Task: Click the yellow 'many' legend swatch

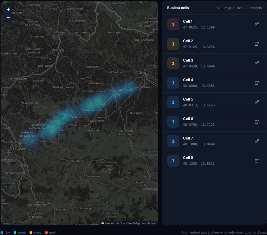Action: pos(31,233)
